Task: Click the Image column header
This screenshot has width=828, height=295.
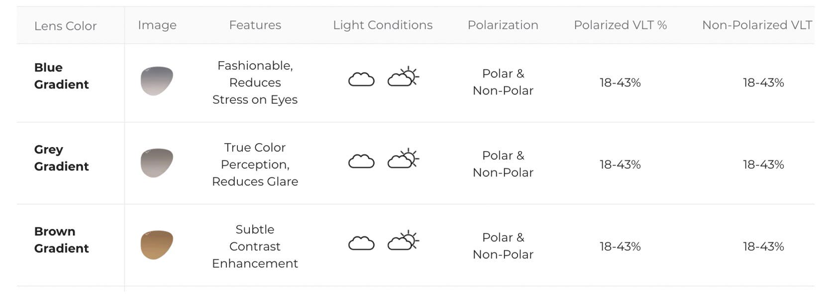Action: [157, 25]
